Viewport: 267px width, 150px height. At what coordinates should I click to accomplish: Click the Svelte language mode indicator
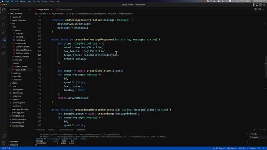(x=253, y=148)
